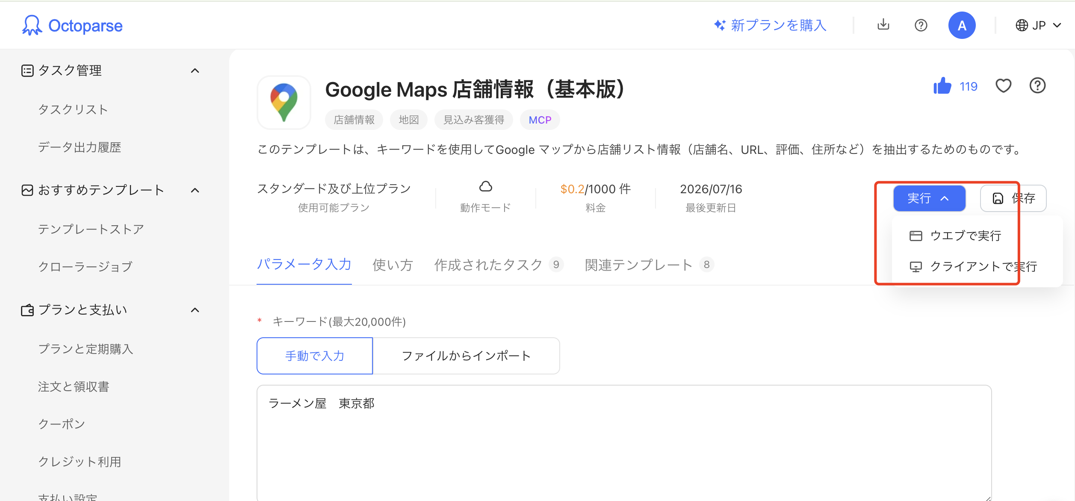Click the globe language icon
This screenshot has height=501, width=1075.
click(1022, 26)
